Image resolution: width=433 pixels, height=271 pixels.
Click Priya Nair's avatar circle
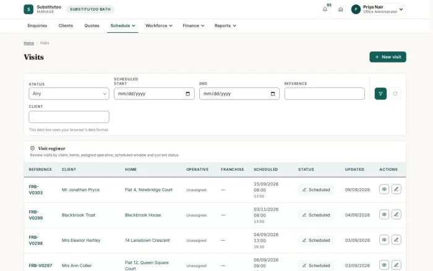(x=356, y=9)
